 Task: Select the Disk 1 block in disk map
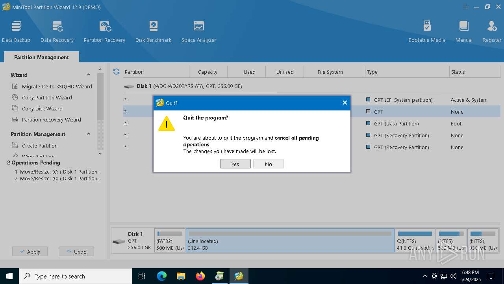point(132,241)
